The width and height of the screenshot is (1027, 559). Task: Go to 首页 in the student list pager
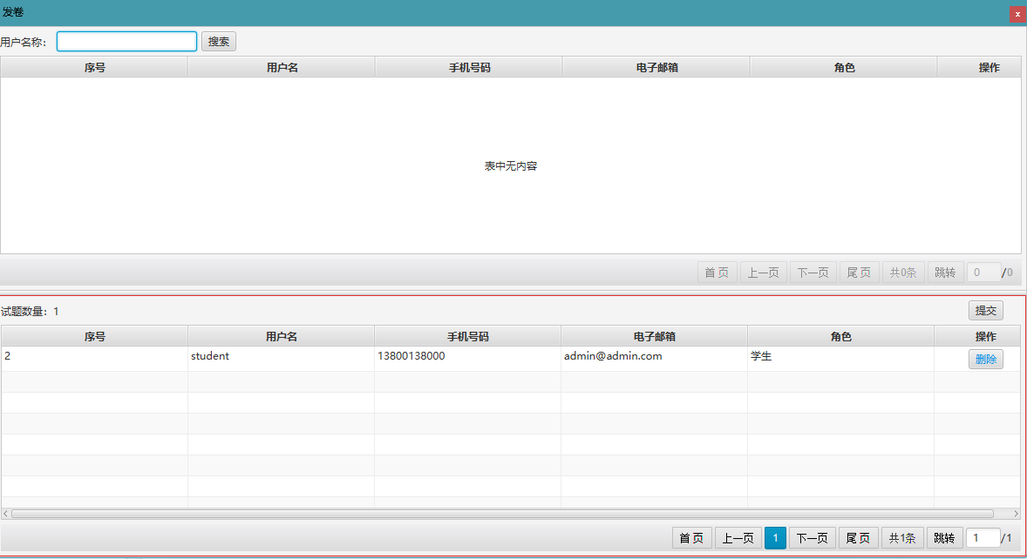coord(691,538)
